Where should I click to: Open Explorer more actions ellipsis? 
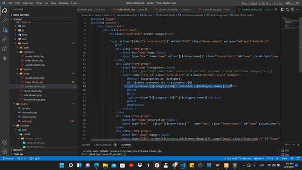tap(73, 9)
